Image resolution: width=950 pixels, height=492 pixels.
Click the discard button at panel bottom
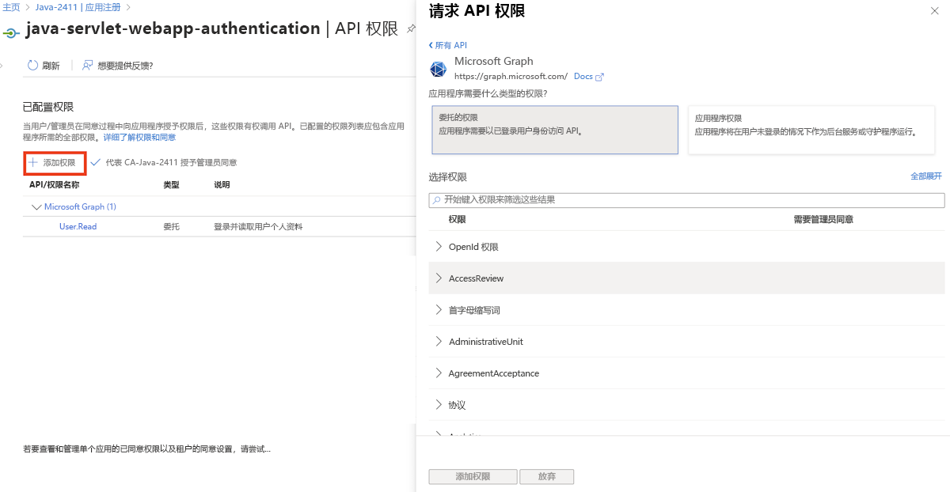[547, 477]
